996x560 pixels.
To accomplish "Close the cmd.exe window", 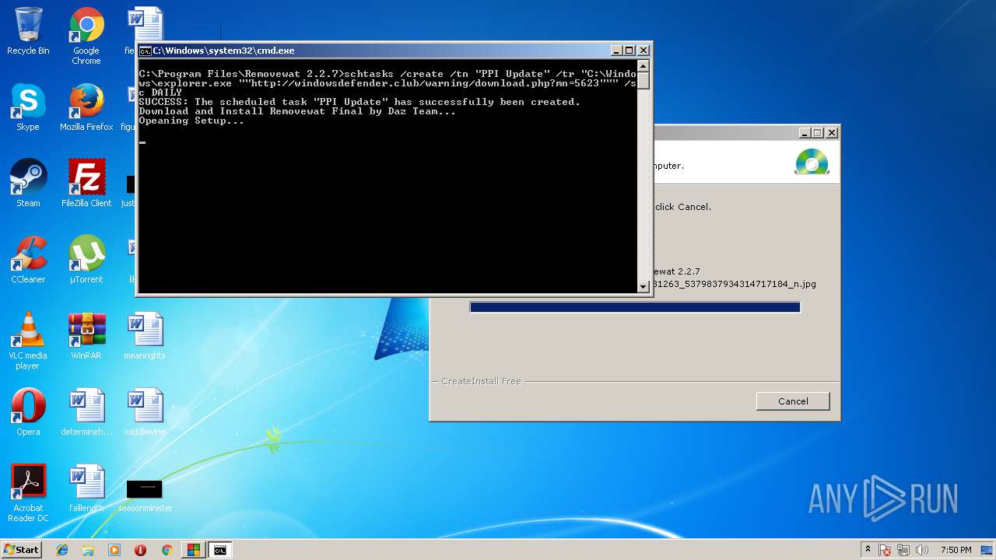I will click(x=644, y=51).
